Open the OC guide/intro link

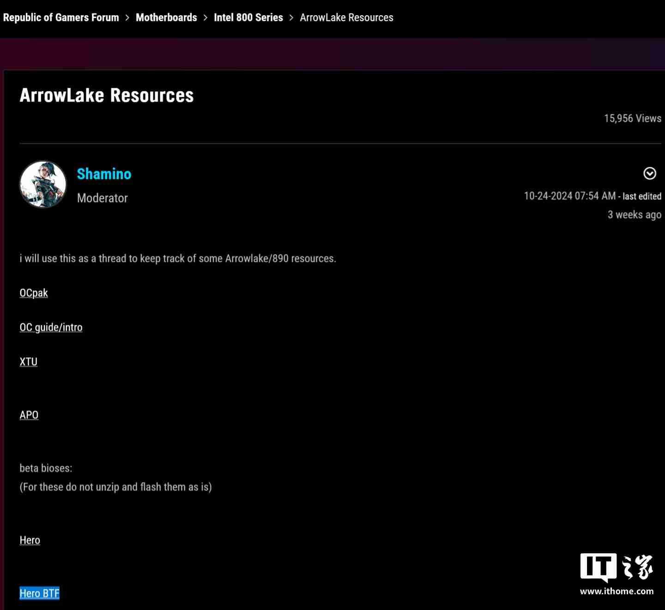[x=51, y=327]
